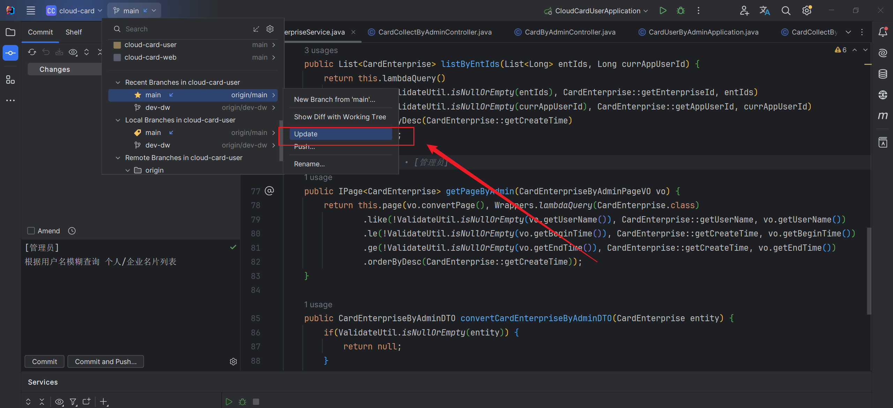The width and height of the screenshot is (893, 408).
Task: Toggle the Services eye view options
Action: (x=59, y=402)
